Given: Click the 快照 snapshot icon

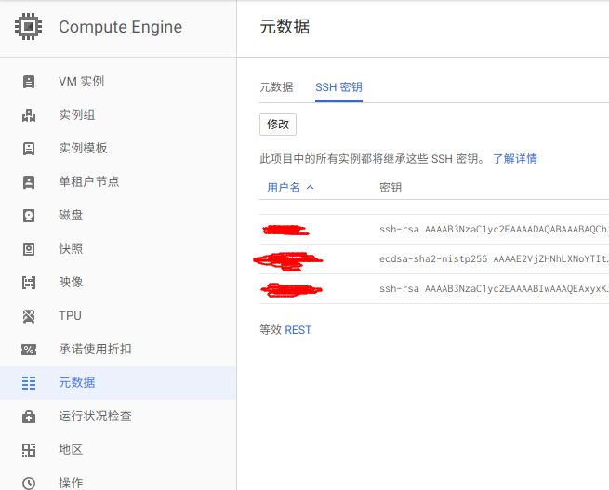Looking at the screenshot, I should point(29,248).
